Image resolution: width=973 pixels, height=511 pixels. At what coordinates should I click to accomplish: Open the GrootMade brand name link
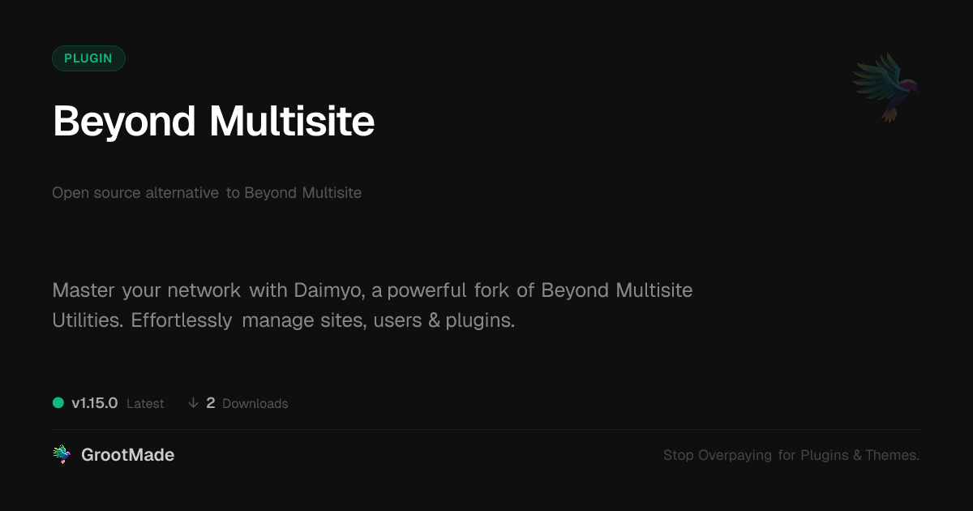click(x=127, y=455)
